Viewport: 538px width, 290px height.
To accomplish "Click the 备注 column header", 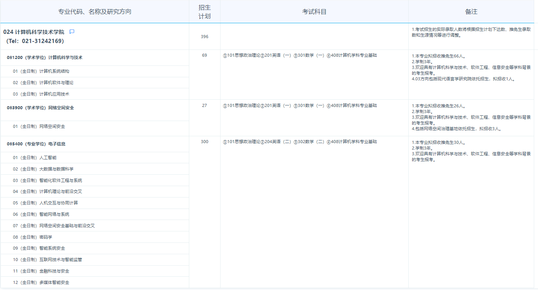I will pyautogui.click(x=471, y=12).
